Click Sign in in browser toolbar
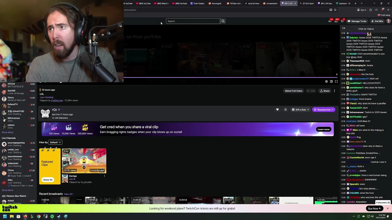This screenshot has height=220, width=392. pyautogui.click(x=362, y=10)
